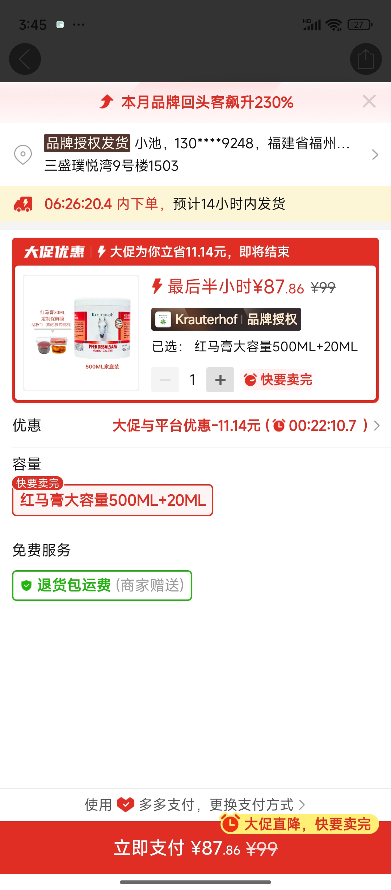Tap the 大促与平台优惠-11.14元 text
The width and height of the screenshot is (391, 890).
point(186,425)
